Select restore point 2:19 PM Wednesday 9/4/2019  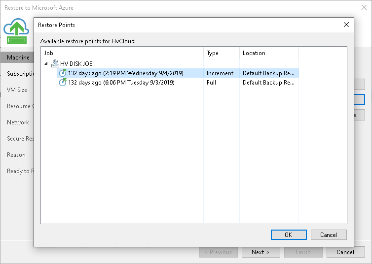tap(126, 73)
